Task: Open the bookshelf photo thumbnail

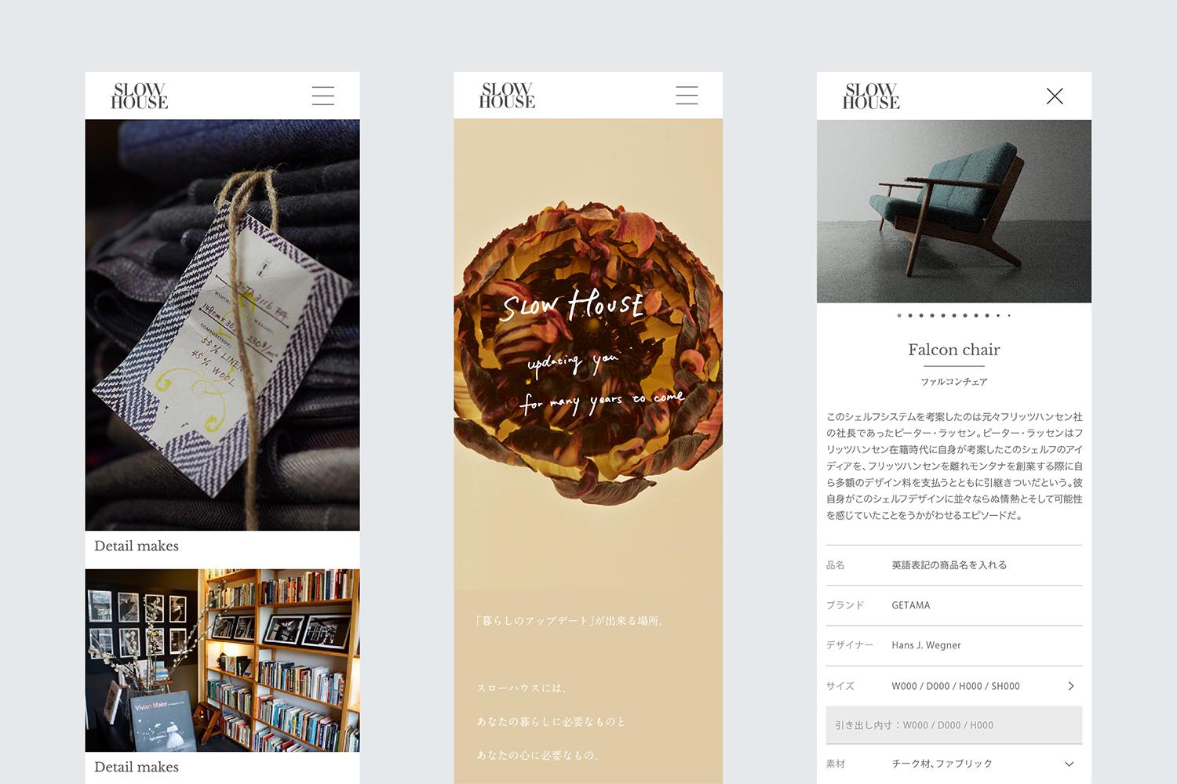Action: click(x=222, y=660)
